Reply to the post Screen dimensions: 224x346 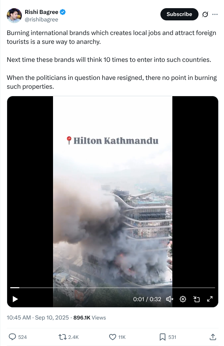click(x=18, y=337)
